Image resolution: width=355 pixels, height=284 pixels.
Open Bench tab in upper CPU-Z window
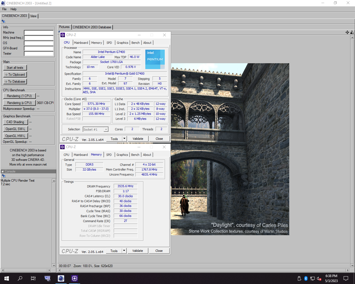coord(135,43)
